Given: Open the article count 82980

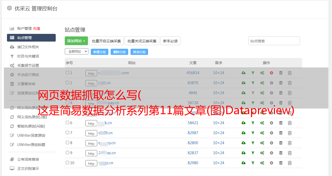Looking at the screenshot, I should click(x=193, y=163).
